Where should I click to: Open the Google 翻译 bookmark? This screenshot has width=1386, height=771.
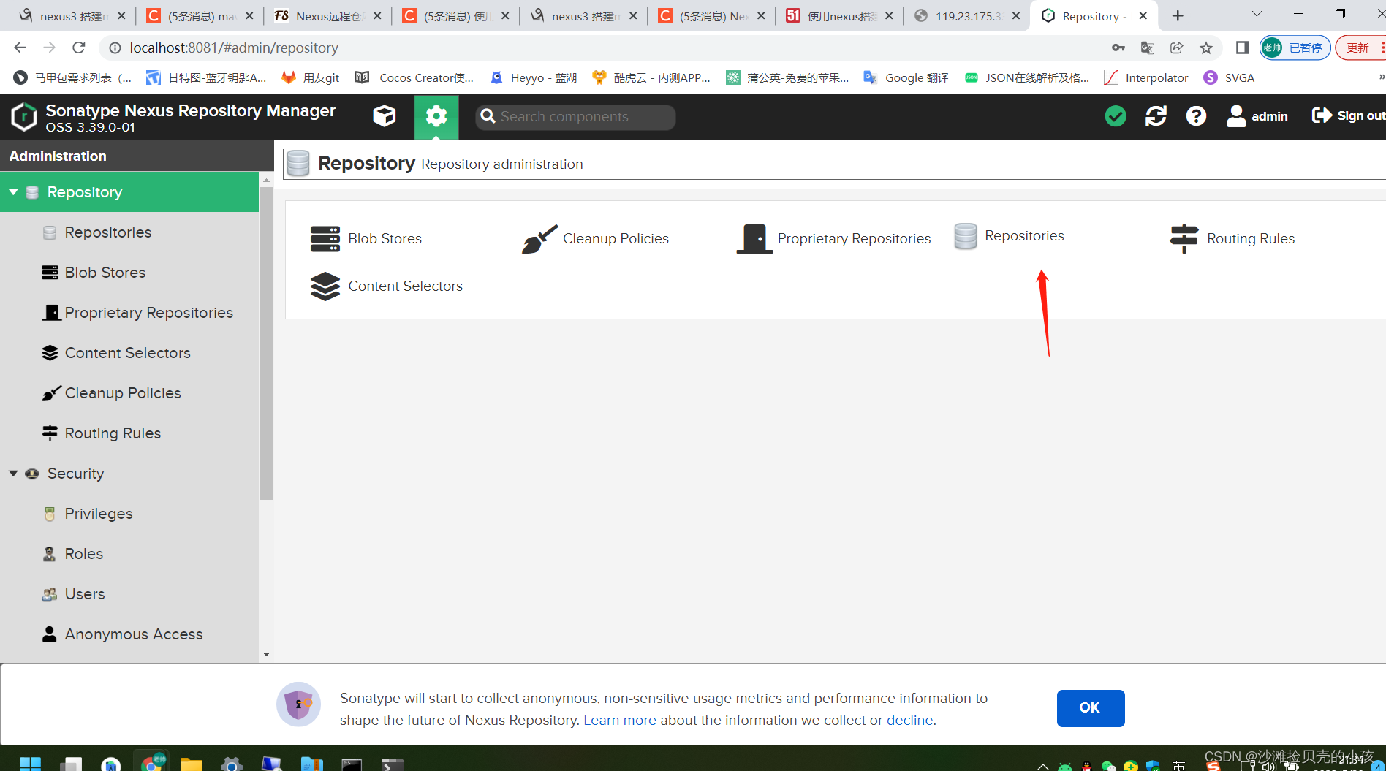pos(906,78)
